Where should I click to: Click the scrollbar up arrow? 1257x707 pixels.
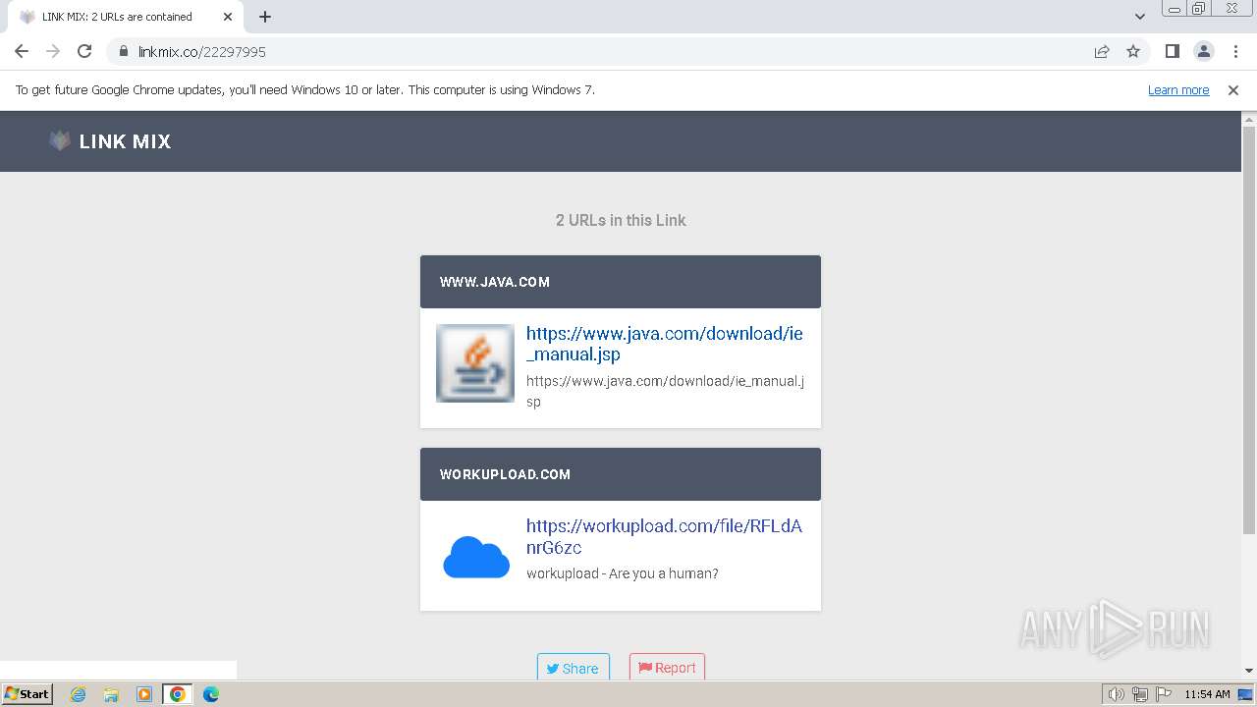pyautogui.click(x=1249, y=119)
